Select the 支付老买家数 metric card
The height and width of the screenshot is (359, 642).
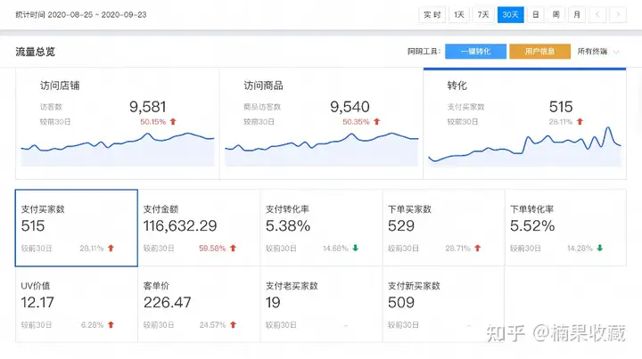321,304
